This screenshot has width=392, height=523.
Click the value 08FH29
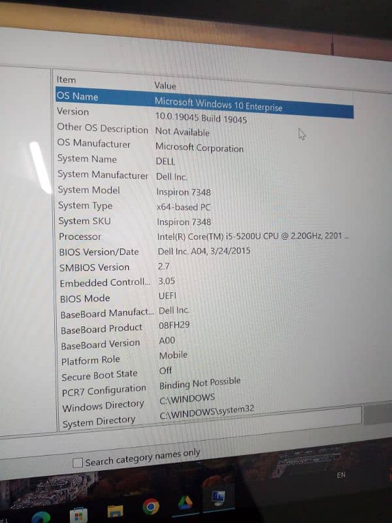(x=174, y=325)
